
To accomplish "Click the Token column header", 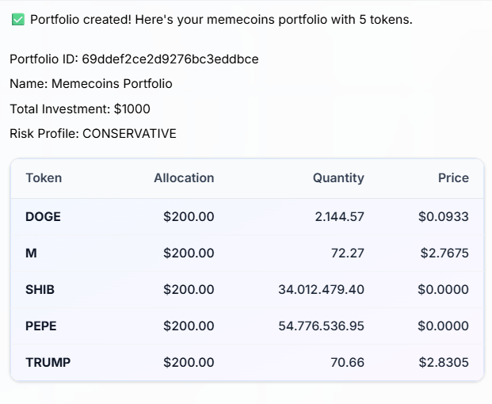I will click(x=44, y=178).
